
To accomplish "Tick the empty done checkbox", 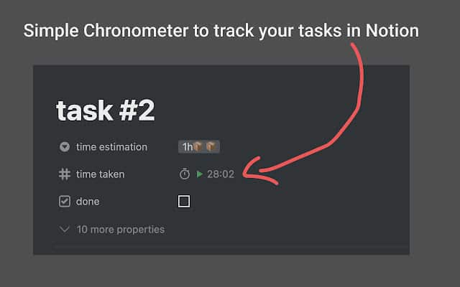I will pos(184,202).
